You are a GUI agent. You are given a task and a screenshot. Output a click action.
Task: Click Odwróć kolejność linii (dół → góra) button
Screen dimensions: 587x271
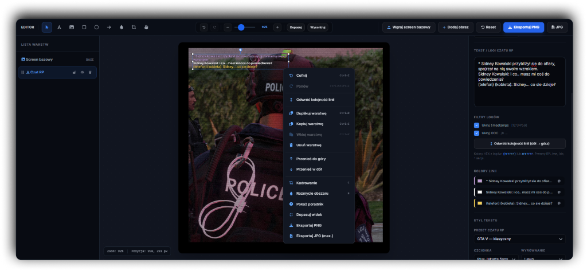[519, 144]
